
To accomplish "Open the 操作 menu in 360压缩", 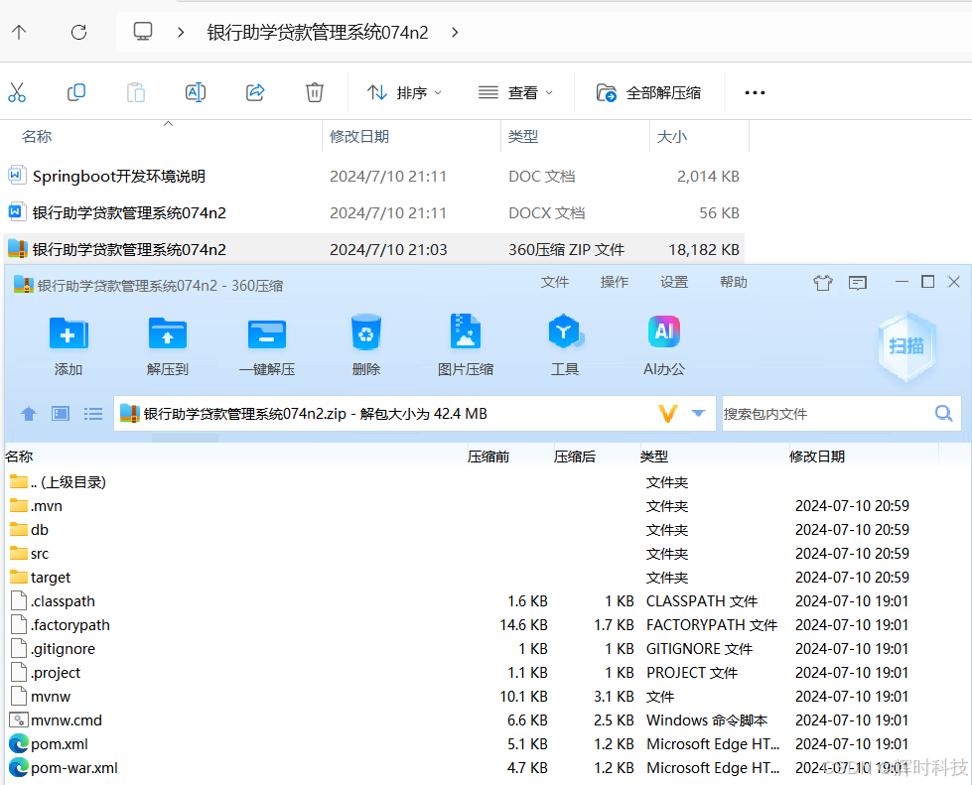I will 615,283.
